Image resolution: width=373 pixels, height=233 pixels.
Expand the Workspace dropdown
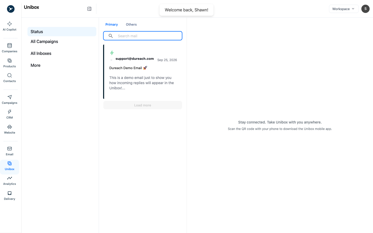click(344, 9)
